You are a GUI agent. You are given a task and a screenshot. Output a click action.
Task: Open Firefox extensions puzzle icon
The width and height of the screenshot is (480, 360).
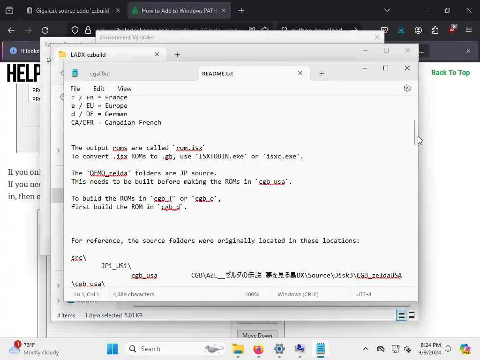(435, 30)
